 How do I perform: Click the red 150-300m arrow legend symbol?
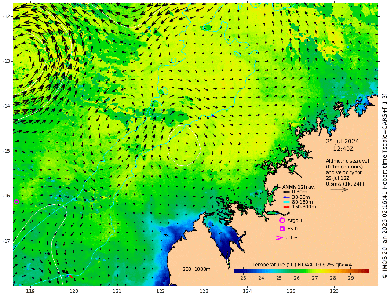286,207
